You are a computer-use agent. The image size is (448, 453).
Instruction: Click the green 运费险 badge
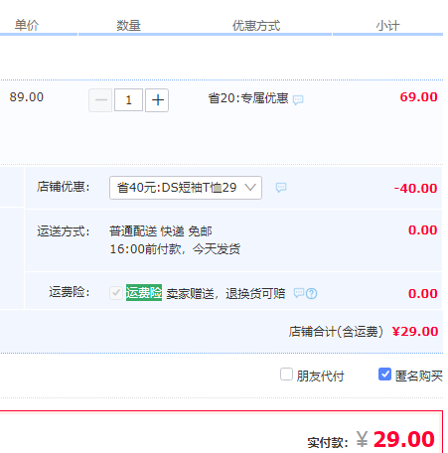[144, 292]
